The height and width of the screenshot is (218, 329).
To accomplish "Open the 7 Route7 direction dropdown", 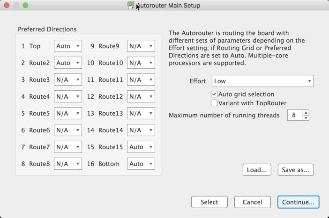I will [x=68, y=147].
